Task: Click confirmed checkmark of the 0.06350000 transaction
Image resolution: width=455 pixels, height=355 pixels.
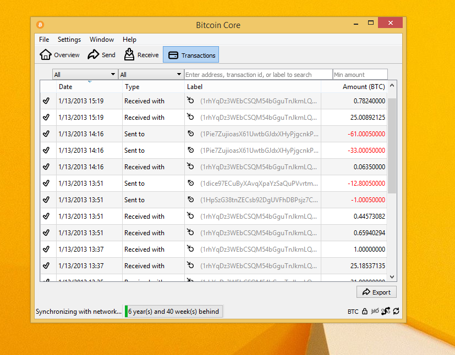Action: coord(46,167)
